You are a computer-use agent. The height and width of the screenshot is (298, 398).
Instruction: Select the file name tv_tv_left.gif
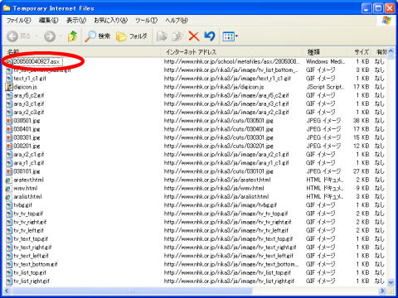[x=28, y=230]
